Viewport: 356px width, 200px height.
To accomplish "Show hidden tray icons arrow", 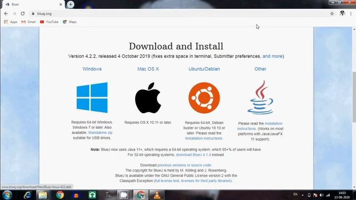I will [303, 195].
